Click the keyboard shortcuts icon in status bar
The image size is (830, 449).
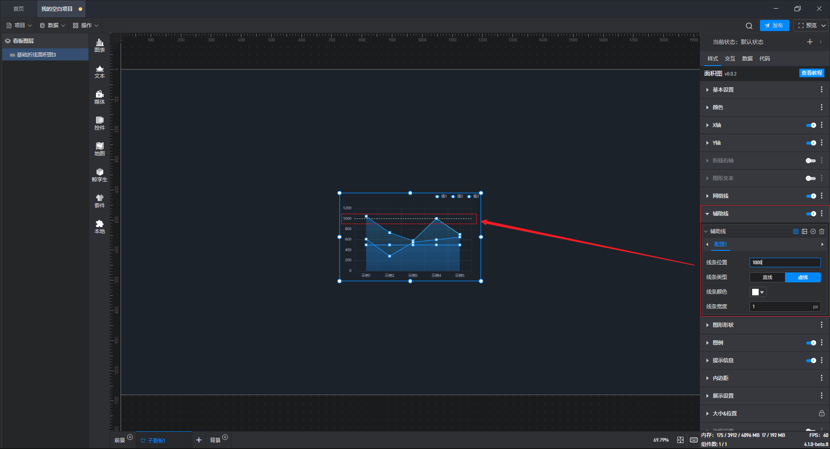point(694,440)
